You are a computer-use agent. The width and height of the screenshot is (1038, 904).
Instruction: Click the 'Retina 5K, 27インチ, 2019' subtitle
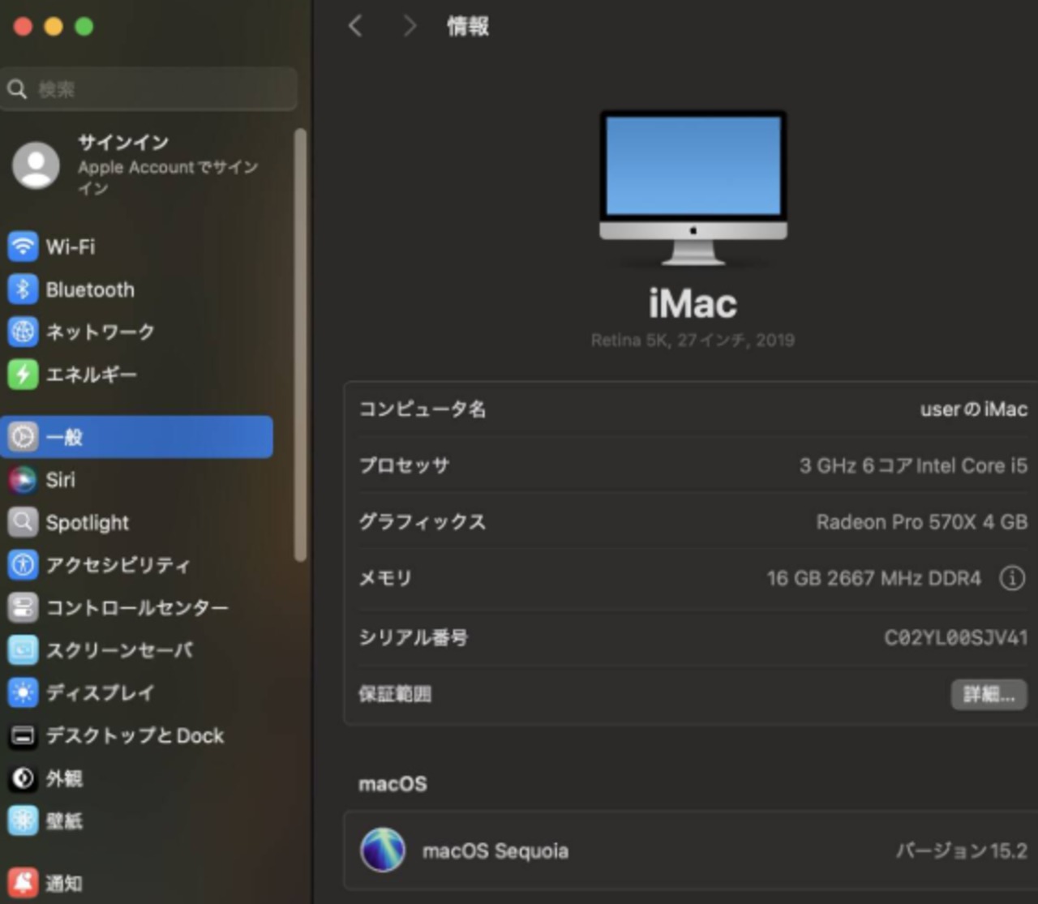[693, 341]
